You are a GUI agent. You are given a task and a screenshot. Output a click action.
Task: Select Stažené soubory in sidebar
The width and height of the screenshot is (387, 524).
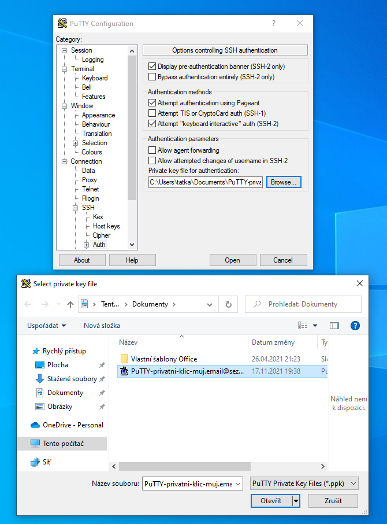point(72,379)
